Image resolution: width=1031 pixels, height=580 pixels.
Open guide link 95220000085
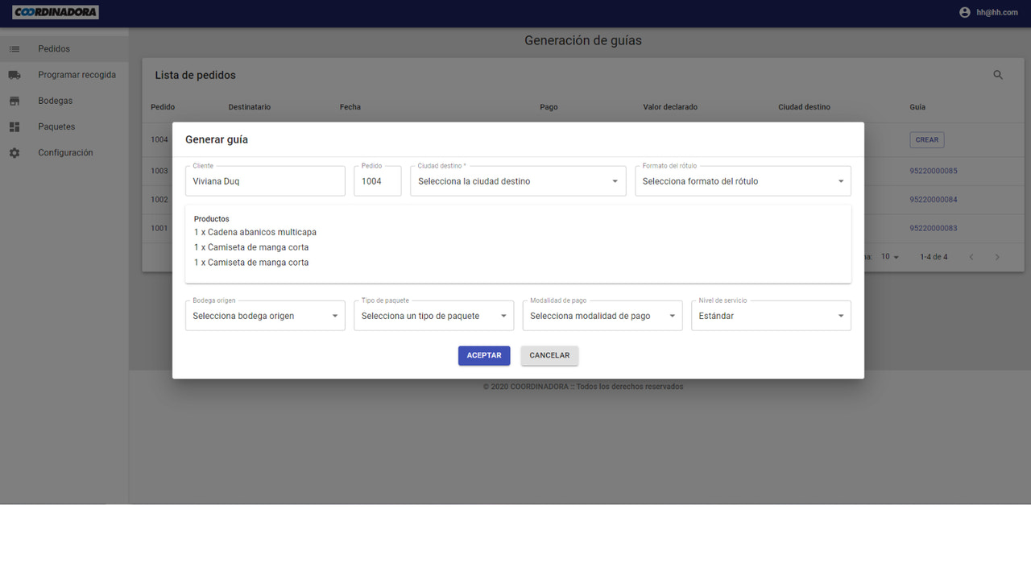[x=934, y=171]
